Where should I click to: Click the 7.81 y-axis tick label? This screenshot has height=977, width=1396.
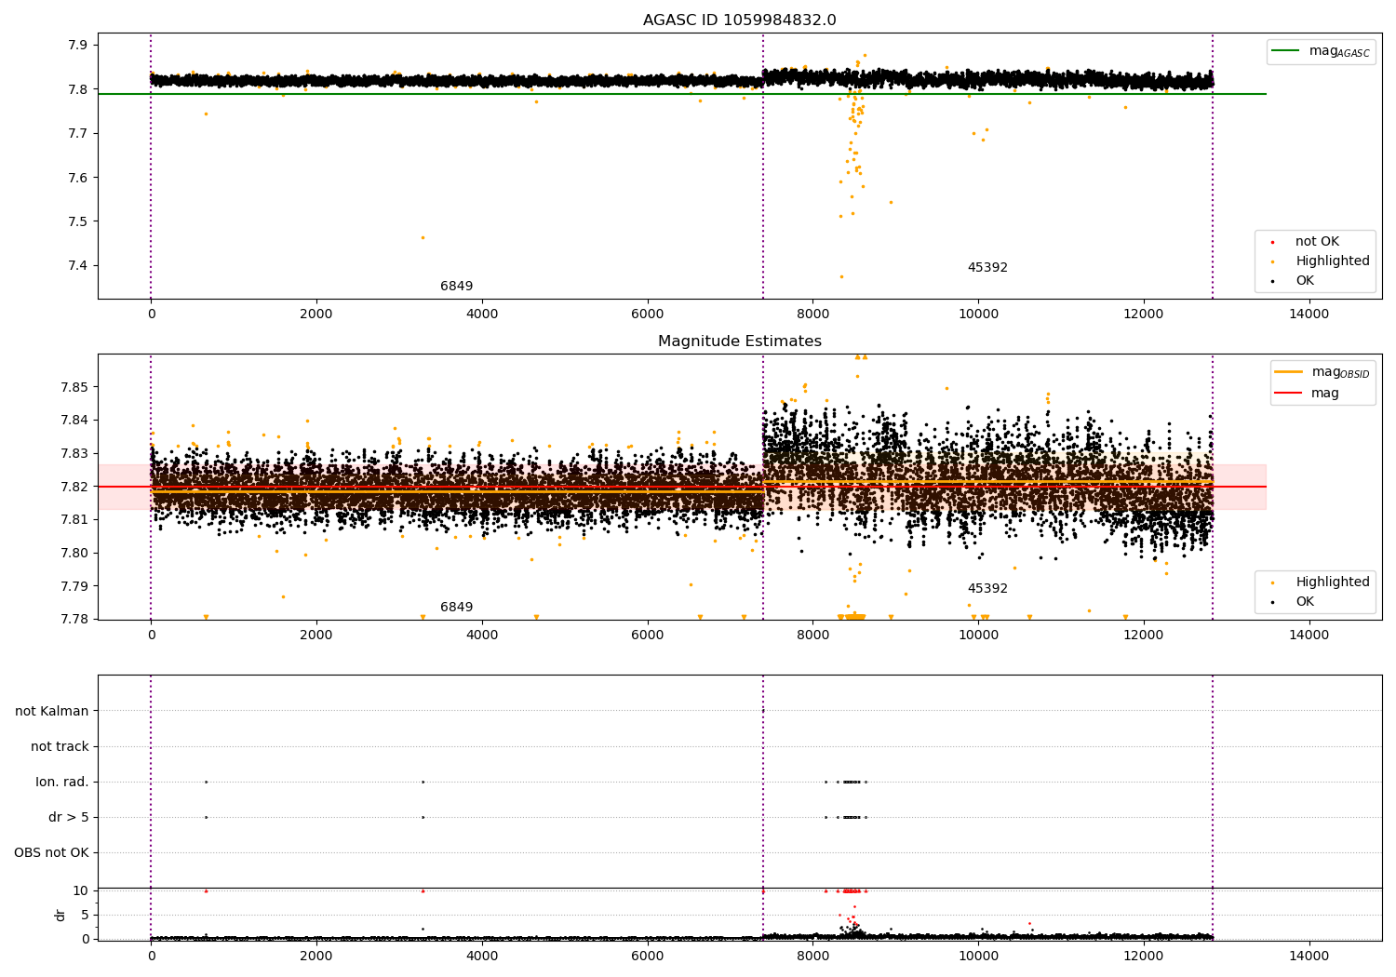74,520
